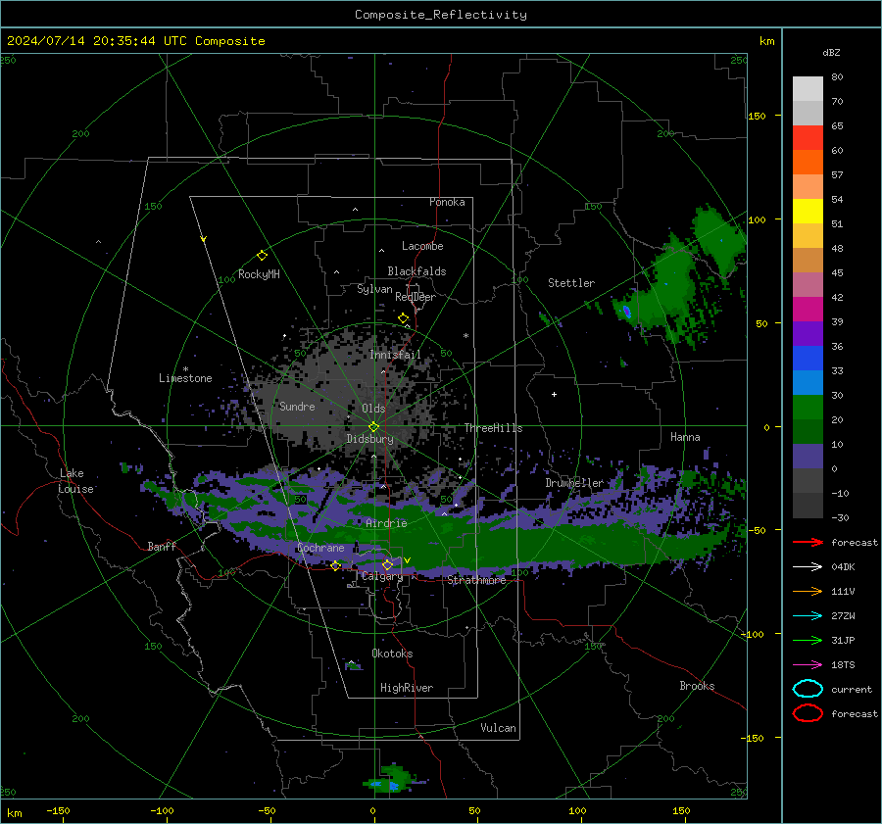
Task: Click the small blue storm cell near Stettler
Action: [x=626, y=311]
